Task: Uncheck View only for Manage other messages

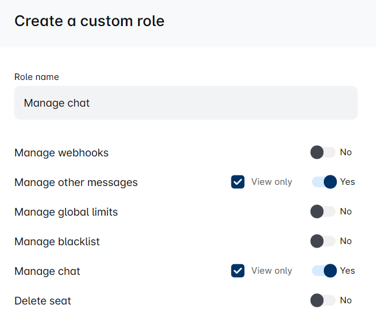Action: [x=238, y=182]
